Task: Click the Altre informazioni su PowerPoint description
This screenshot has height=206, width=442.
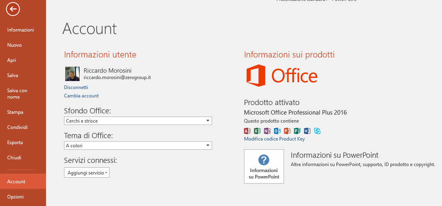Action: (363, 164)
